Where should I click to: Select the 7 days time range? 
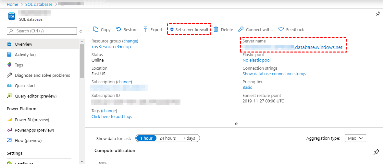point(189,138)
